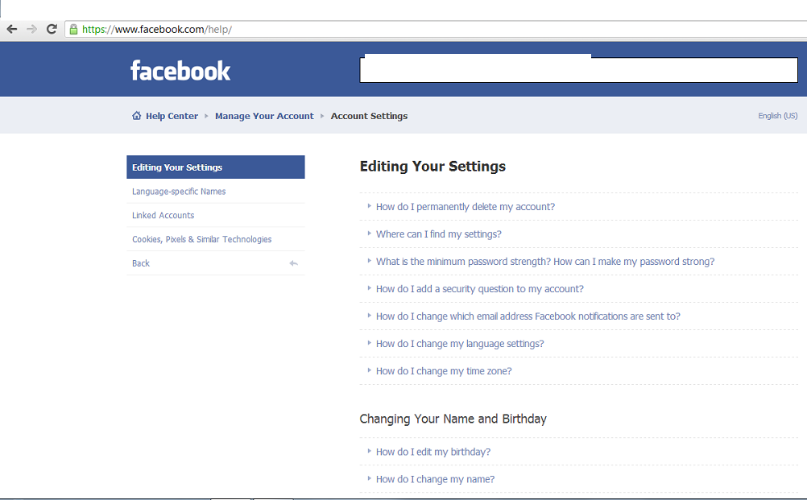
Task: Click the Editing Your Settings main heading
Action: click(x=432, y=166)
